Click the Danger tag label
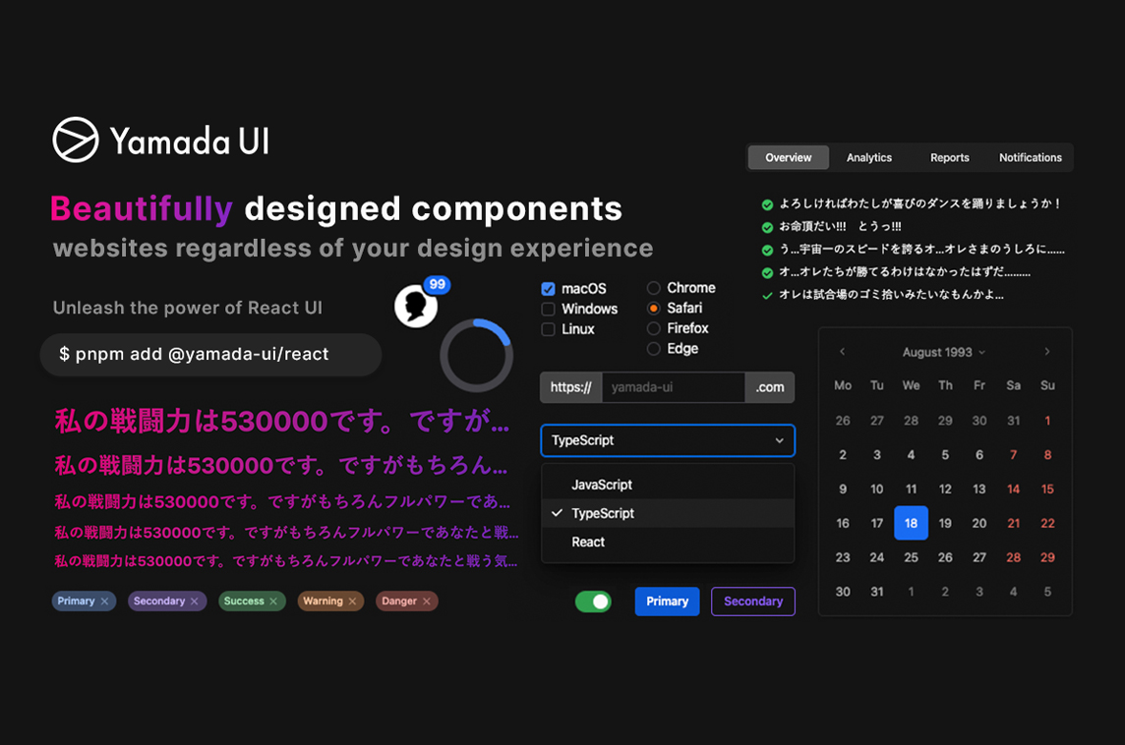1125x745 pixels. pyautogui.click(x=399, y=601)
